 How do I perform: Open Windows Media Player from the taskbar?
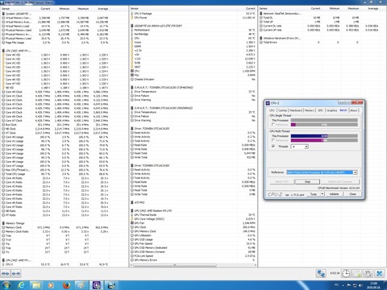point(51,285)
